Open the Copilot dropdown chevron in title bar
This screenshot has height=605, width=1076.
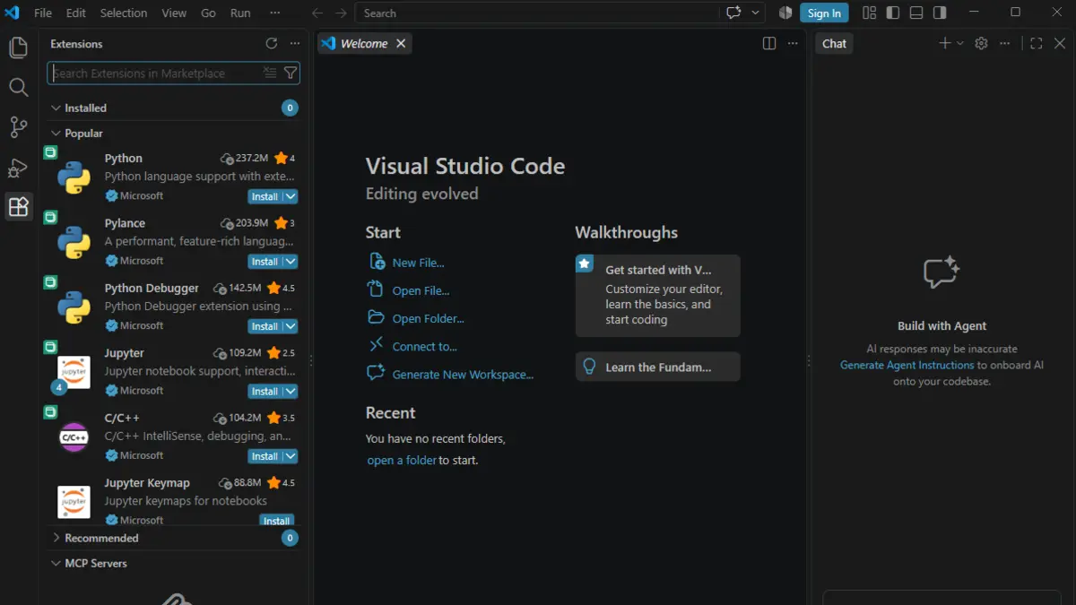coord(756,13)
